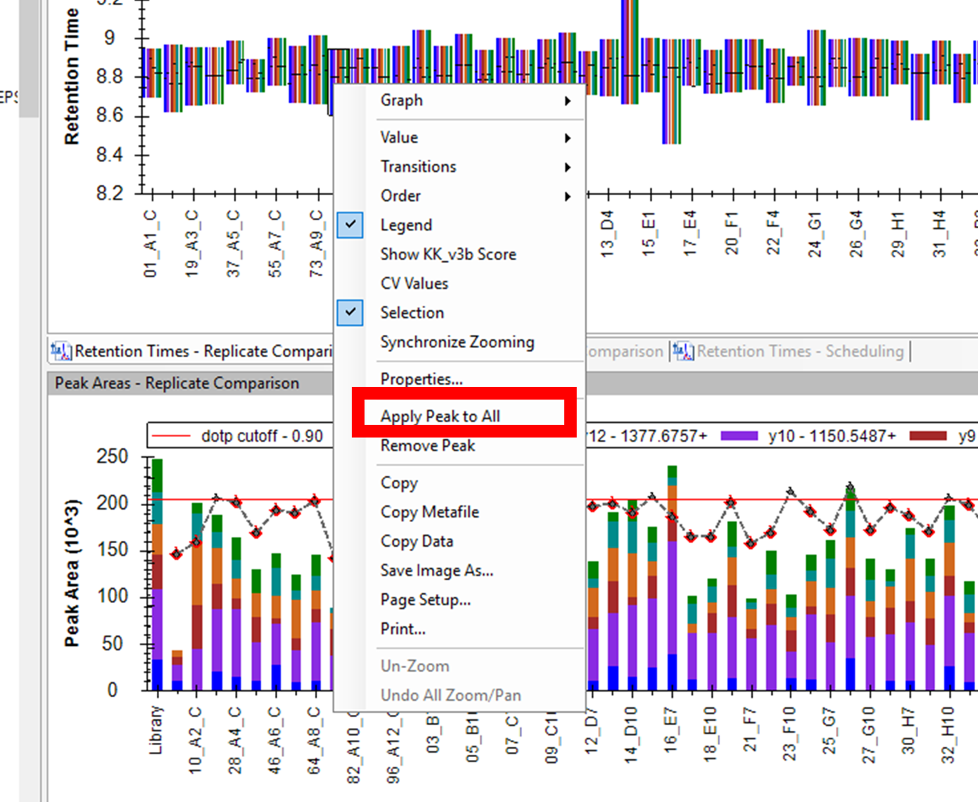Click the purple y10 legend swatch
This screenshot has height=802, width=978.
(738, 436)
